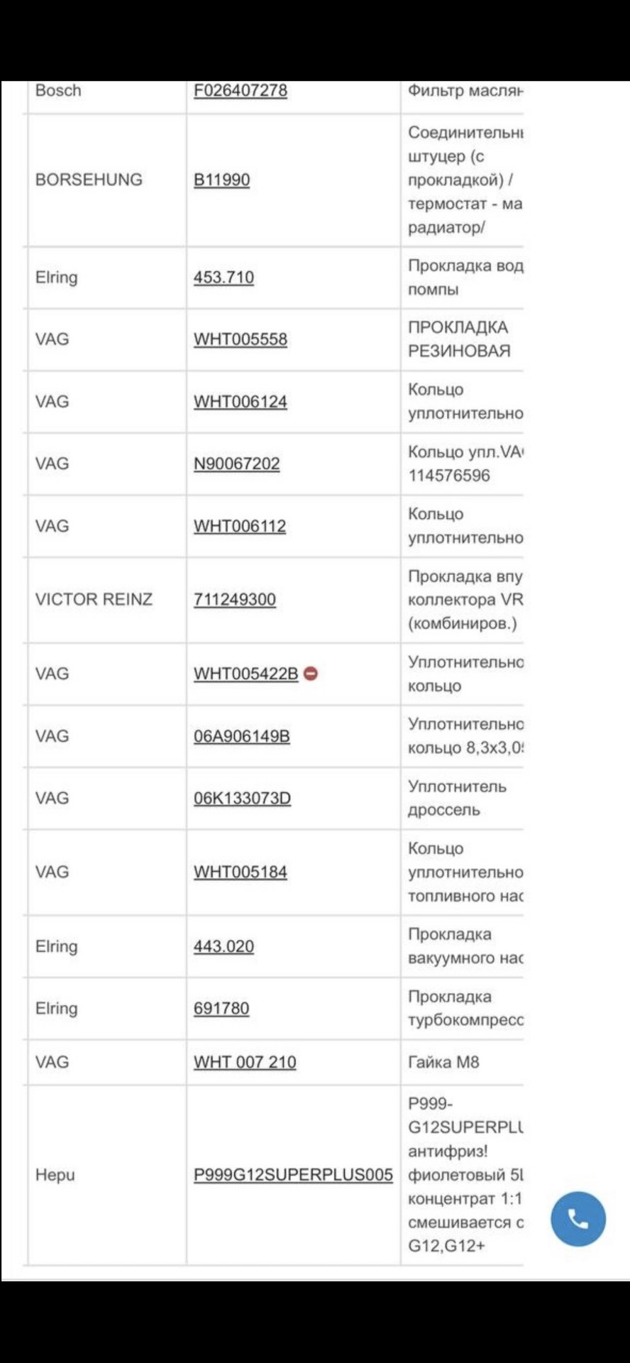The height and width of the screenshot is (1363, 630).
Task: Click the N90067202 article link
Action: pyautogui.click(x=236, y=464)
